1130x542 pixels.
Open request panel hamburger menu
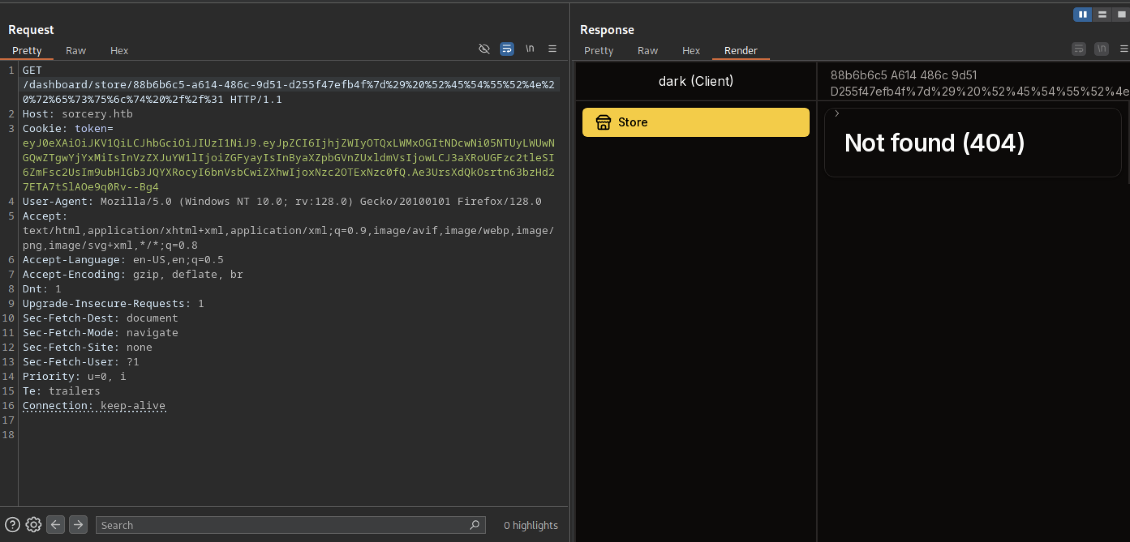[552, 49]
